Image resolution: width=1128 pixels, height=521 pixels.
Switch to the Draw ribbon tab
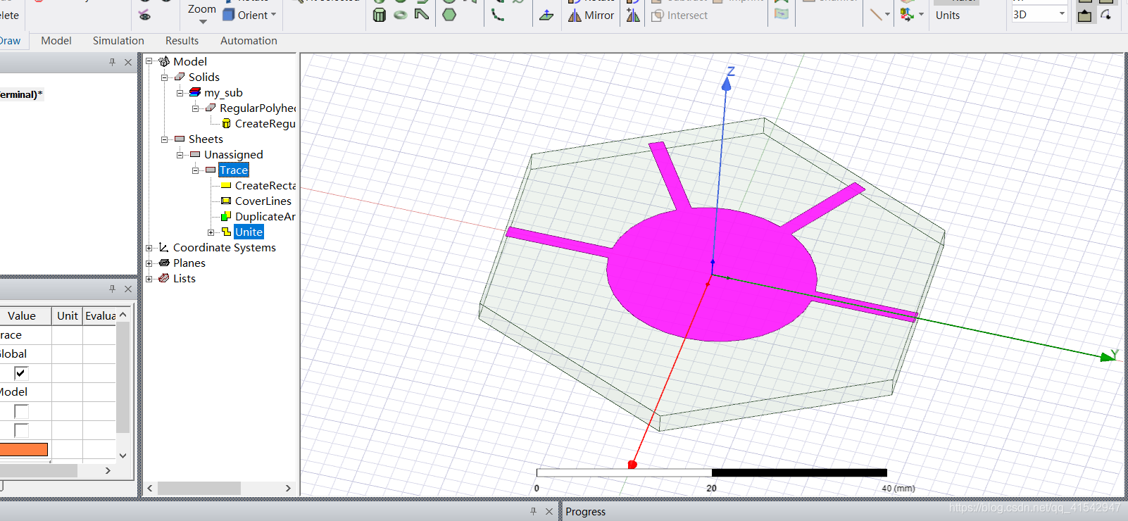10,41
